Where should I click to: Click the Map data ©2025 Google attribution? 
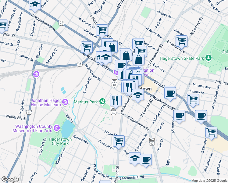point(209,181)
